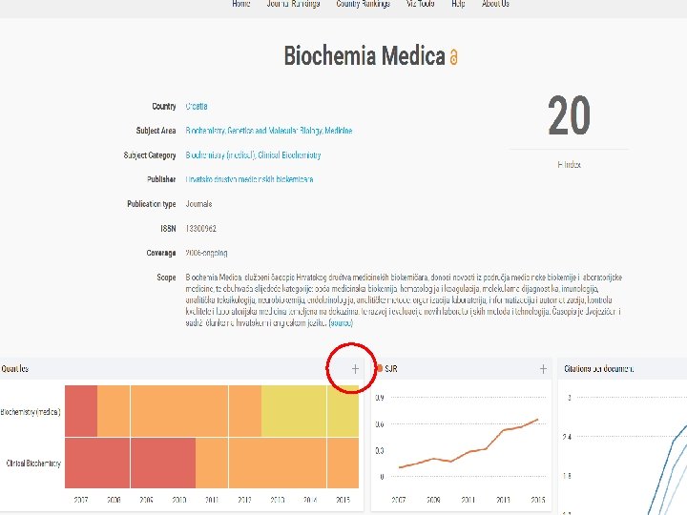Open the Help menu item
Image resolution: width=687 pixels, height=515 pixels.
pyautogui.click(x=458, y=4)
